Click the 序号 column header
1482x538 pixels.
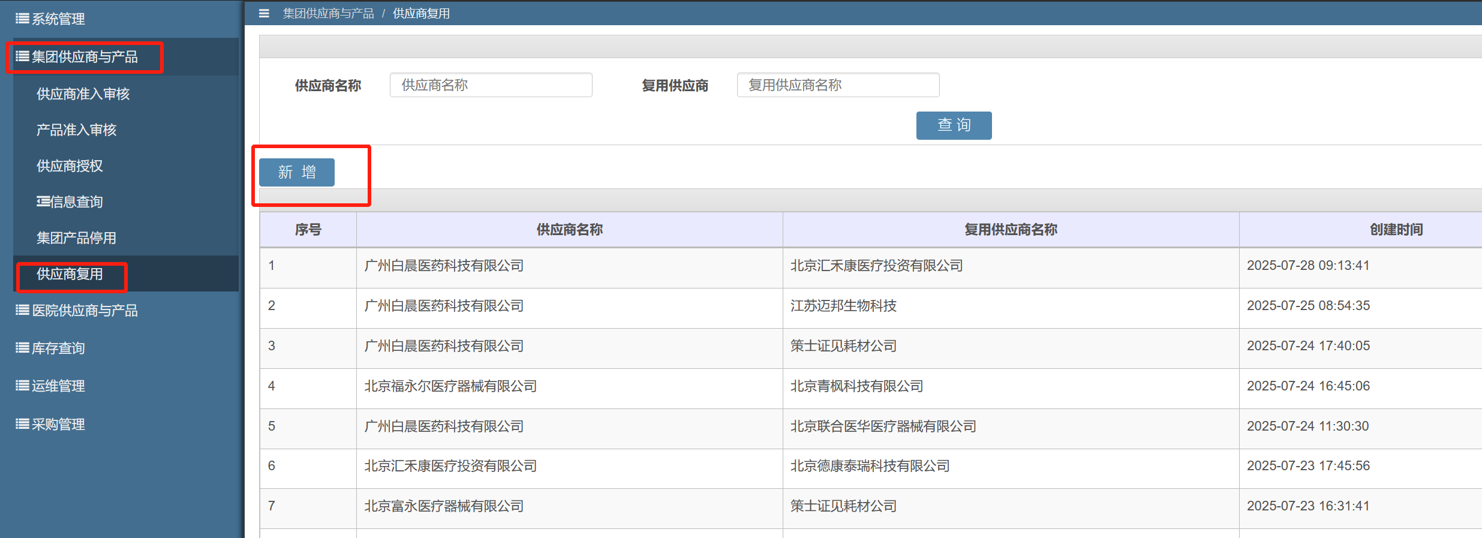[308, 230]
